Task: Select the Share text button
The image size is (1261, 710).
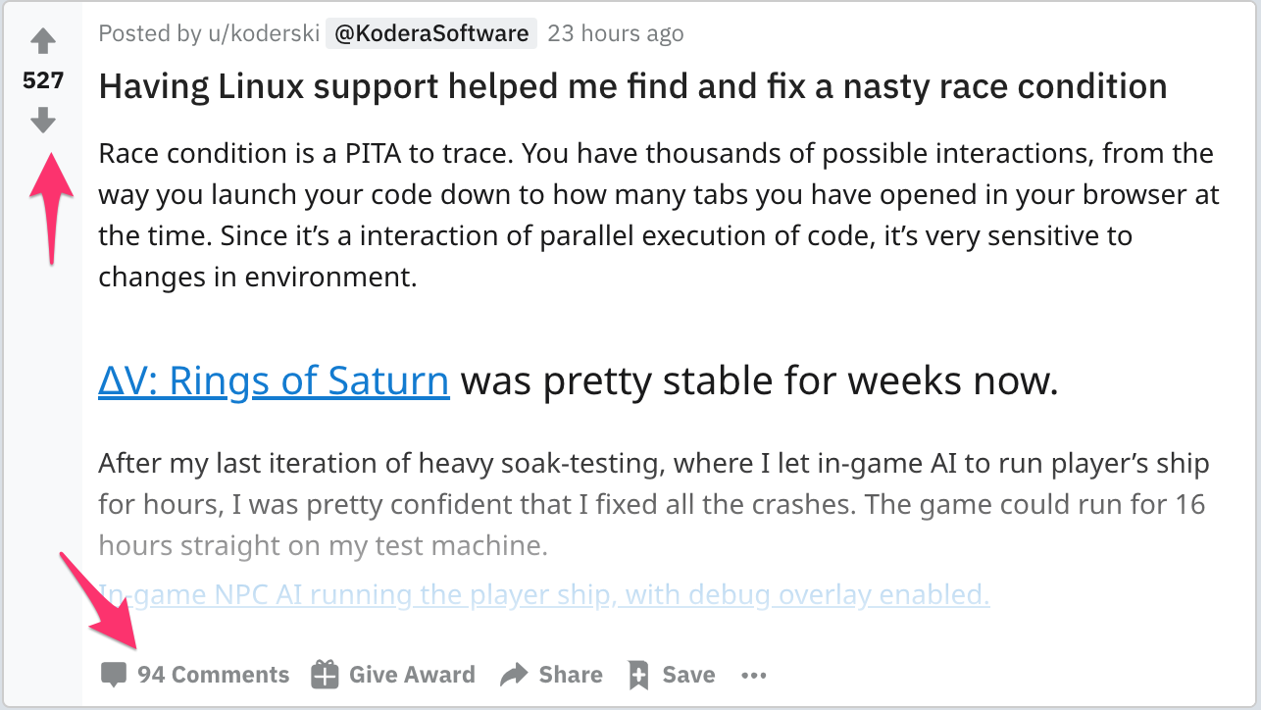Action: [x=571, y=675]
